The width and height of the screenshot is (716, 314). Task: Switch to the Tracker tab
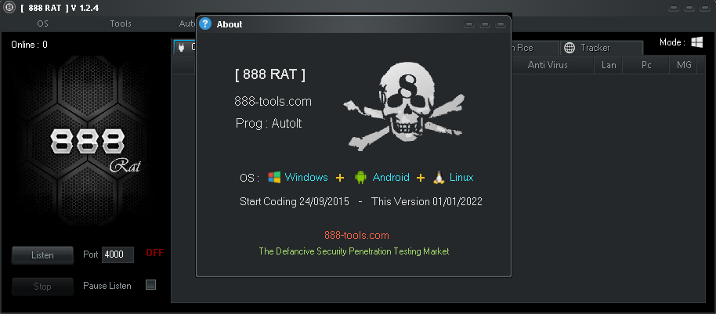602,48
